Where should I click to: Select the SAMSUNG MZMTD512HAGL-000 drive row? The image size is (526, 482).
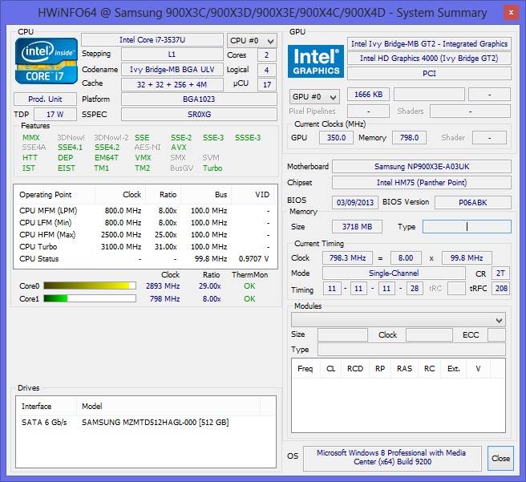click(146, 423)
